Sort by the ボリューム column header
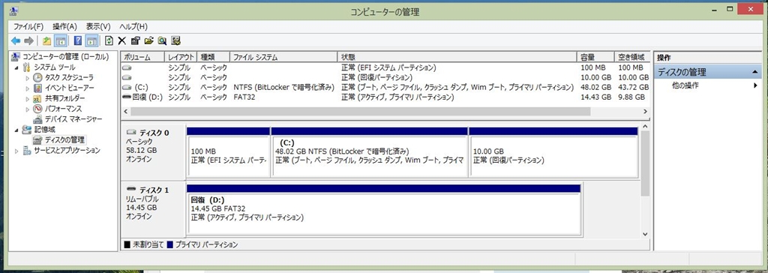This screenshot has height=273, width=768. (x=142, y=57)
